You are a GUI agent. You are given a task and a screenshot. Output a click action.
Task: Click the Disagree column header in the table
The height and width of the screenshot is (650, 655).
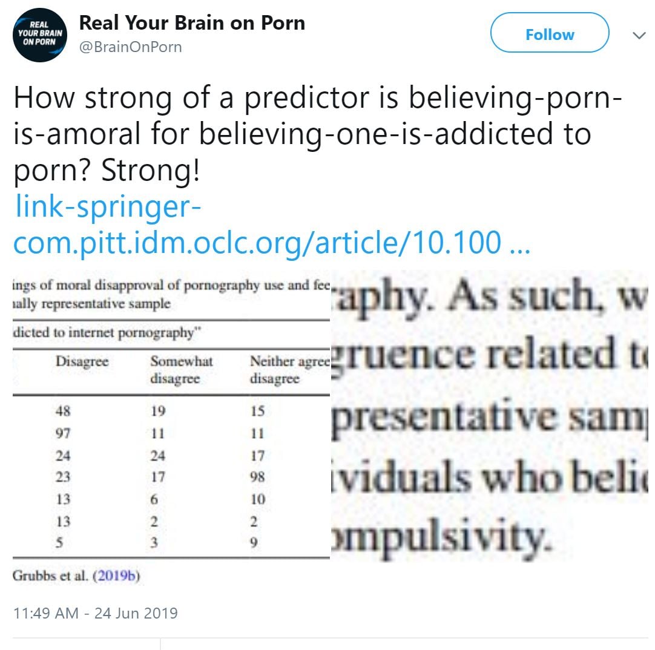pos(82,361)
